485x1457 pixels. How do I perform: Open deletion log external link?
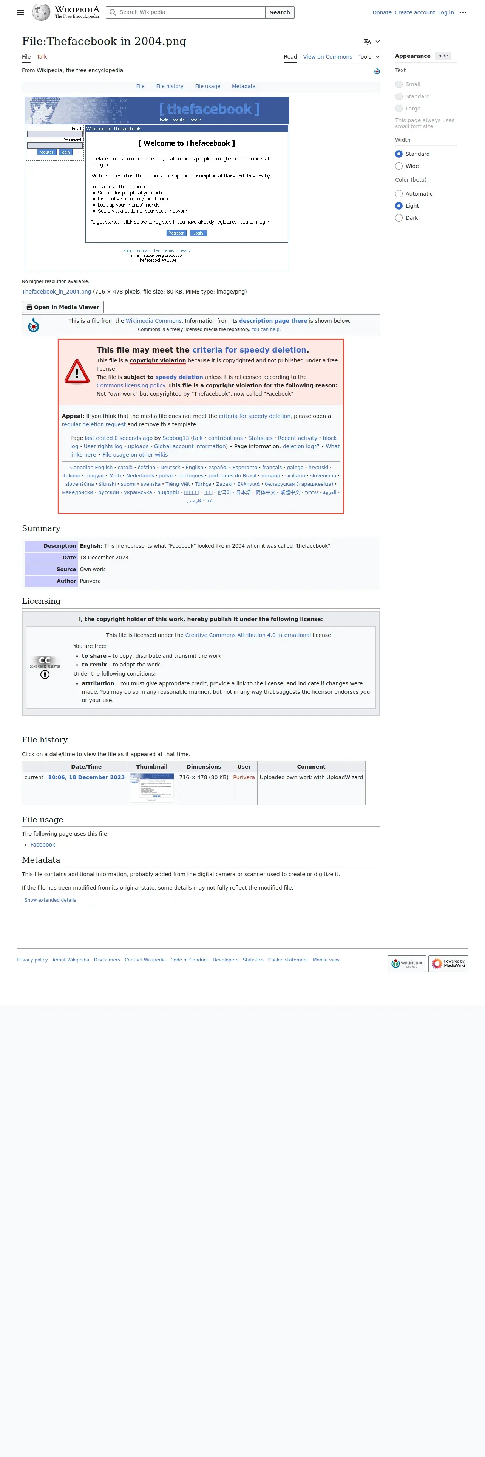tap(301, 447)
